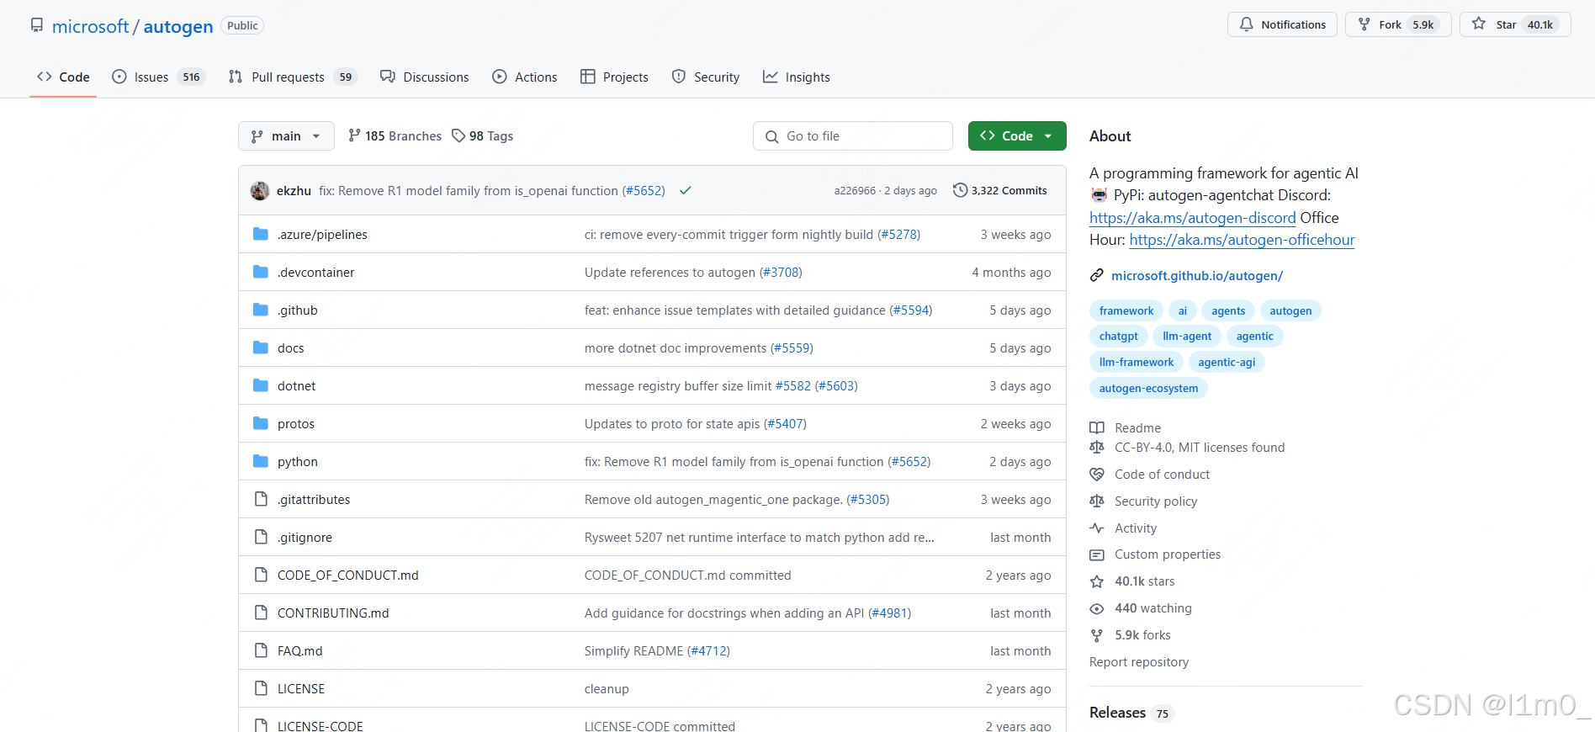Viewport: 1595px width, 732px height.
Task: Open the #5652 link in the latest commit message
Action: tap(644, 191)
